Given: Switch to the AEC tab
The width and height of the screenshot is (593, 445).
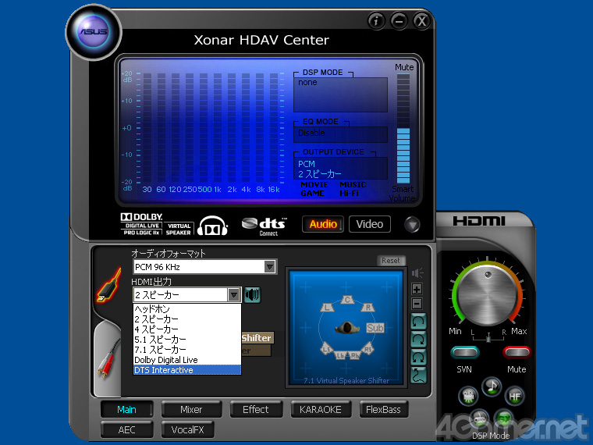Looking at the screenshot, I should tap(127, 430).
